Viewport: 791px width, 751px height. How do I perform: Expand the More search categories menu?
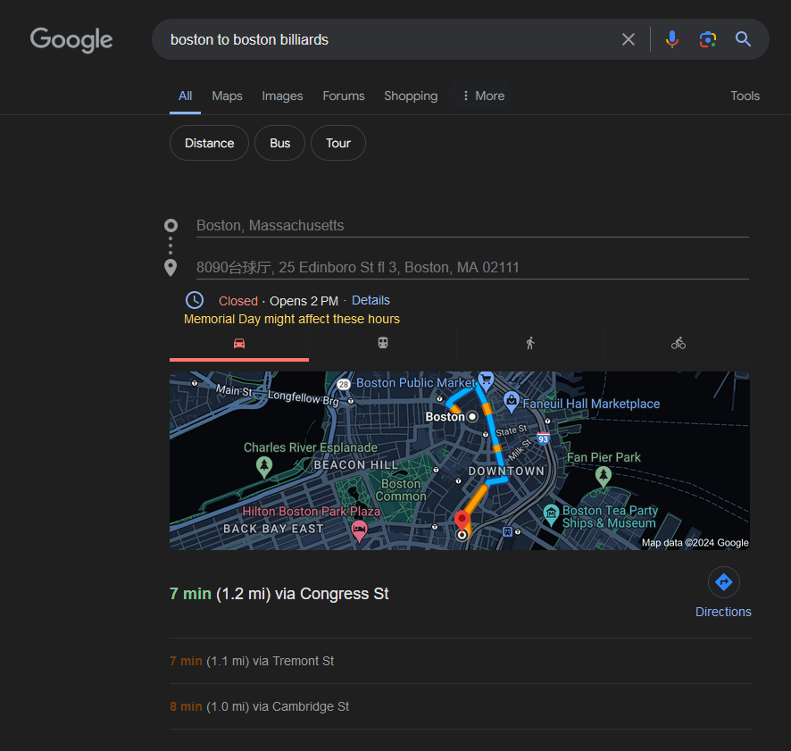482,96
